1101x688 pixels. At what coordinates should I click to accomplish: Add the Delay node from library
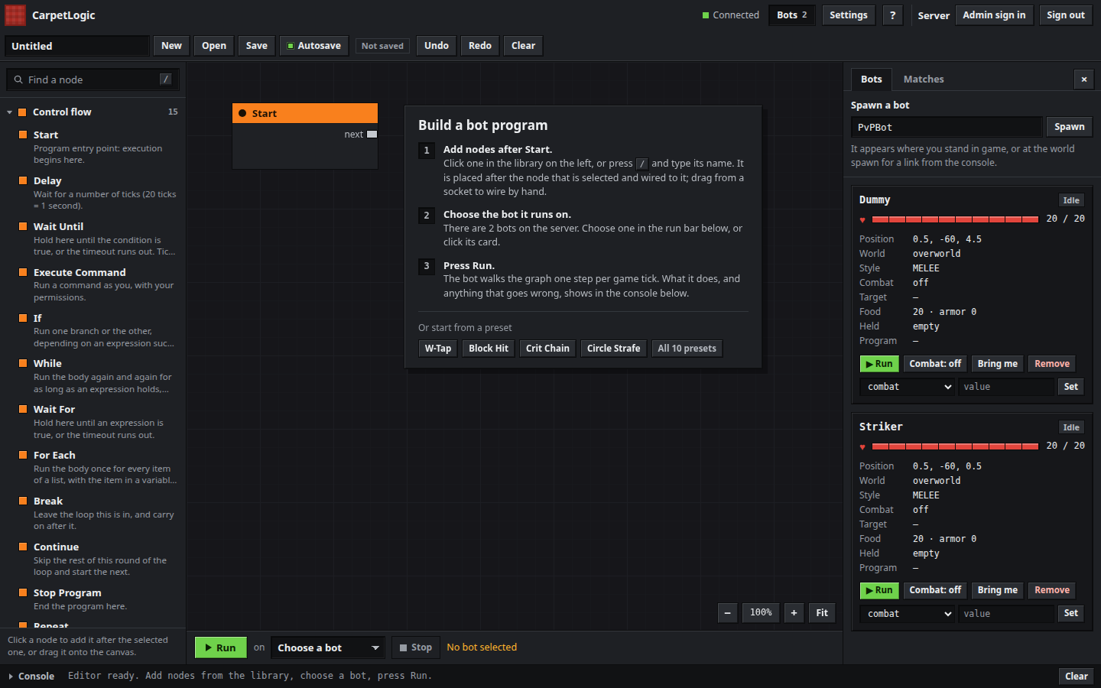tap(93, 193)
